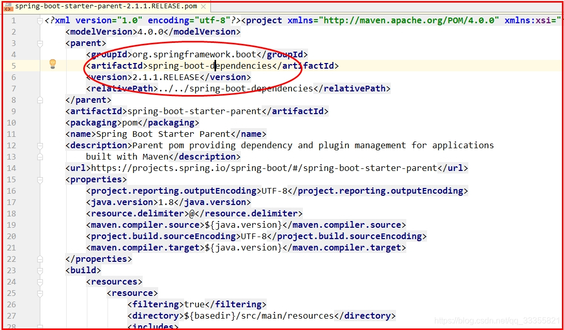564x330 pixels.
Task: Click ../../spring-boot-dependencies relativePath value
Action: point(236,88)
